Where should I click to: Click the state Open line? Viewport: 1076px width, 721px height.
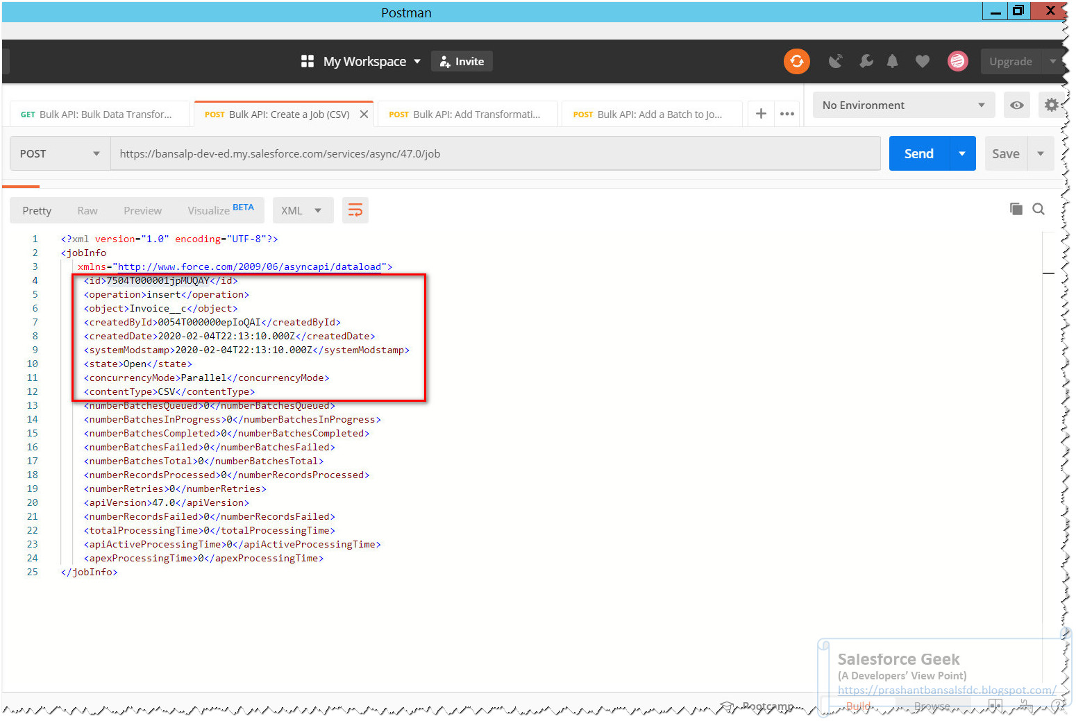click(138, 364)
